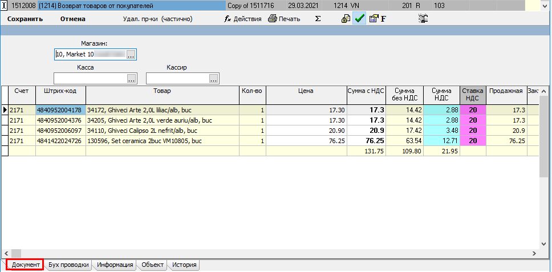This screenshot has height=272, width=552.
Task: Switch to the Документ tab
Action: [25, 265]
